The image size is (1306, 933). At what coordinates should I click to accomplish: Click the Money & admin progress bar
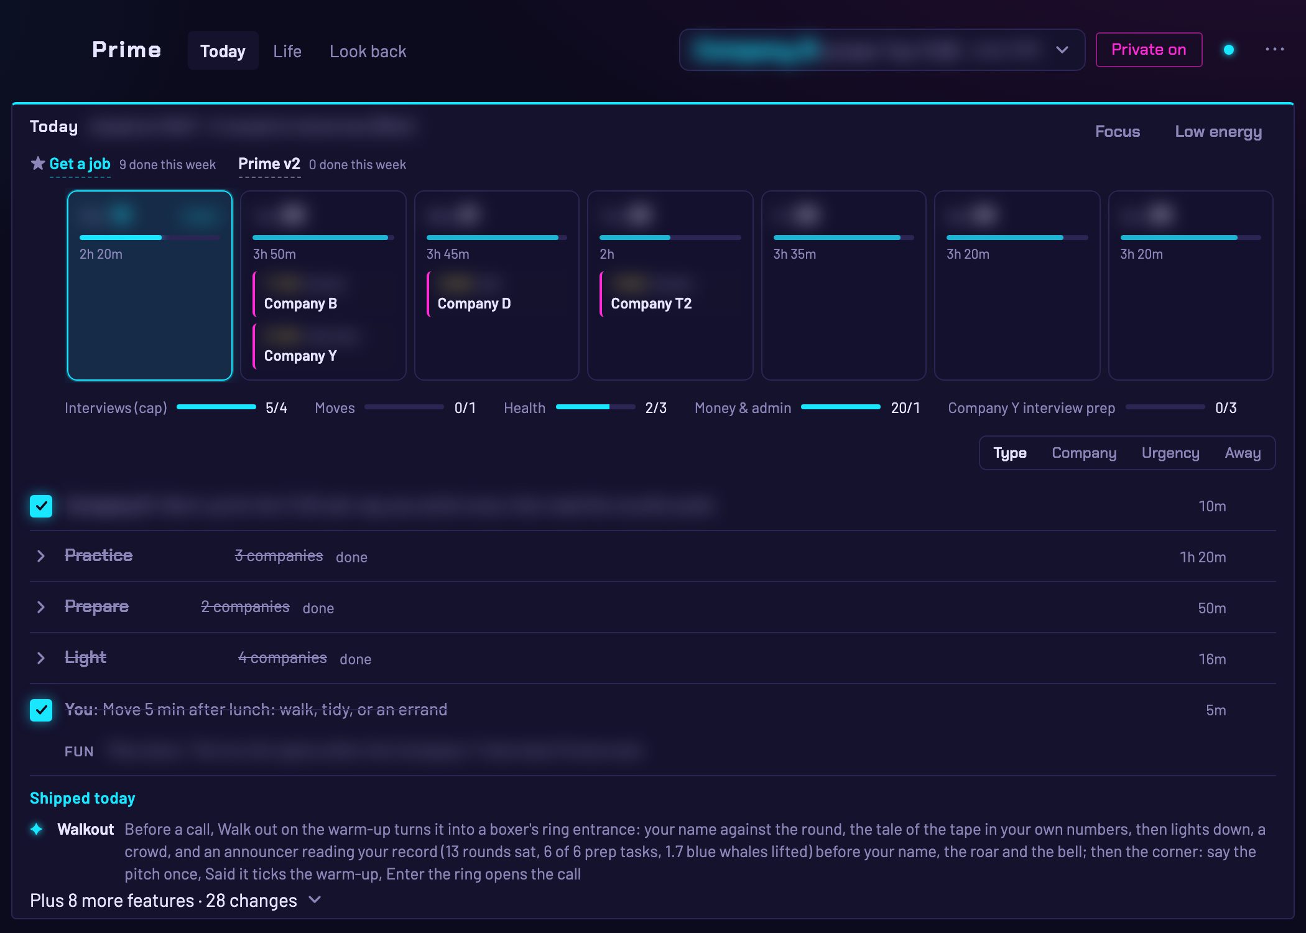pos(841,407)
